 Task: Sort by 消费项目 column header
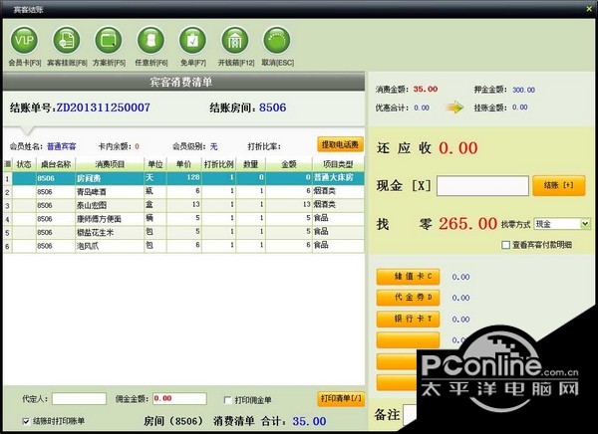(x=110, y=164)
